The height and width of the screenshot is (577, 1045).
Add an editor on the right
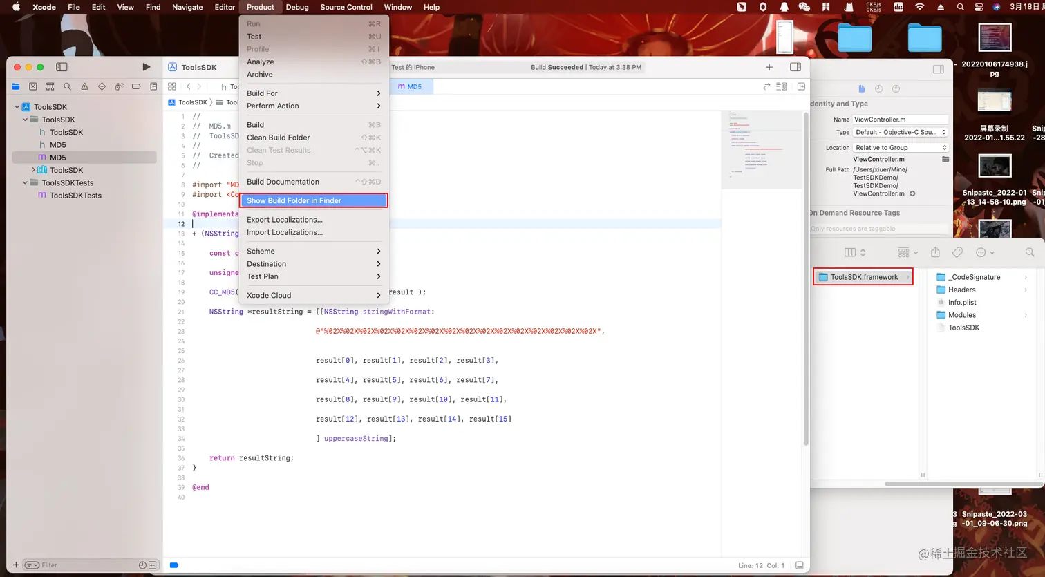(x=801, y=86)
